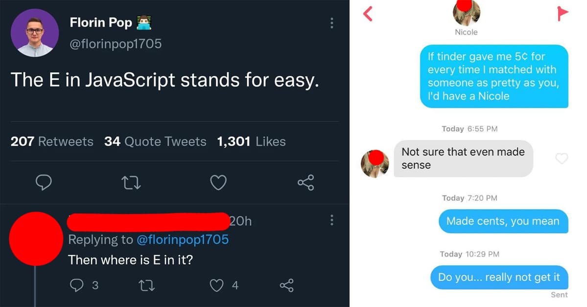Open the main tweet's three-dot options menu
Image resolution: width=587 pixels, height=307 pixels.
point(332,23)
